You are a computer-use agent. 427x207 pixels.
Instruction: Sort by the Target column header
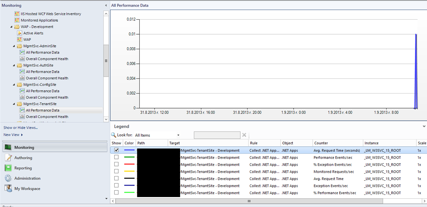coord(174,143)
